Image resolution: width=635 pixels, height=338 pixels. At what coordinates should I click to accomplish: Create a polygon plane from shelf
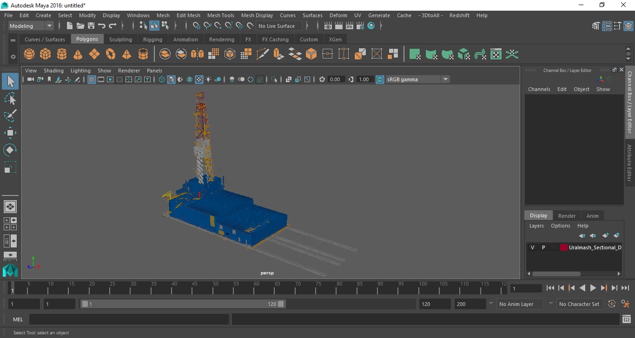(94, 54)
